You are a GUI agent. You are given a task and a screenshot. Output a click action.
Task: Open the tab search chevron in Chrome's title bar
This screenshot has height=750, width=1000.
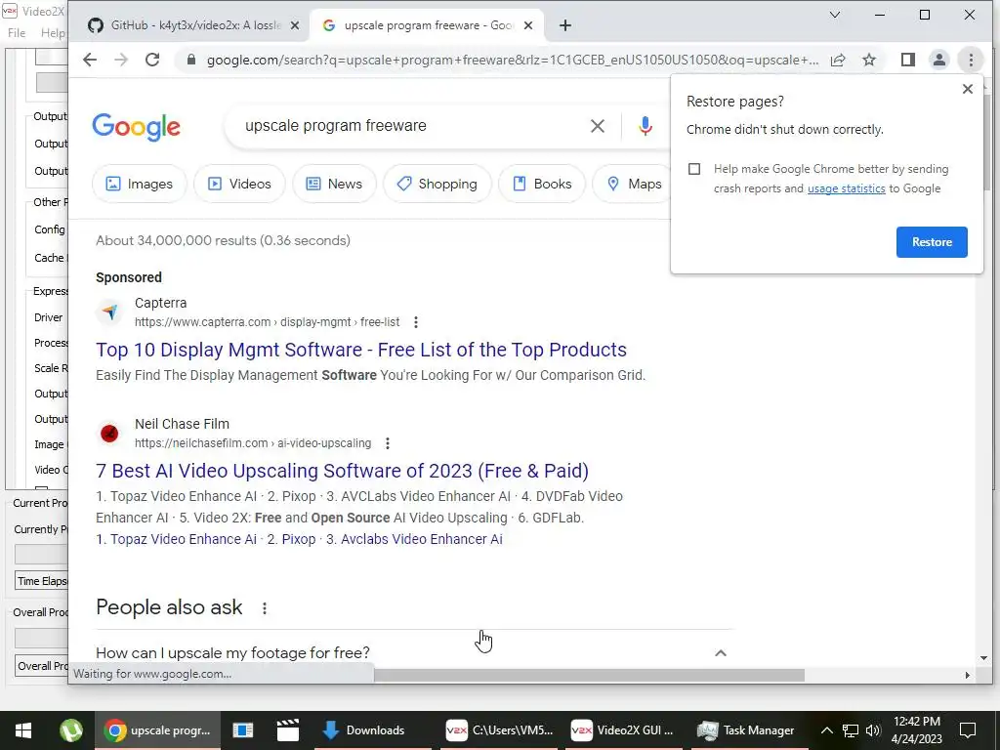pyautogui.click(x=835, y=15)
